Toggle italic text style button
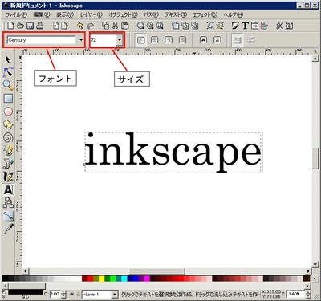This screenshot has width=321, height=301. (217, 40)
